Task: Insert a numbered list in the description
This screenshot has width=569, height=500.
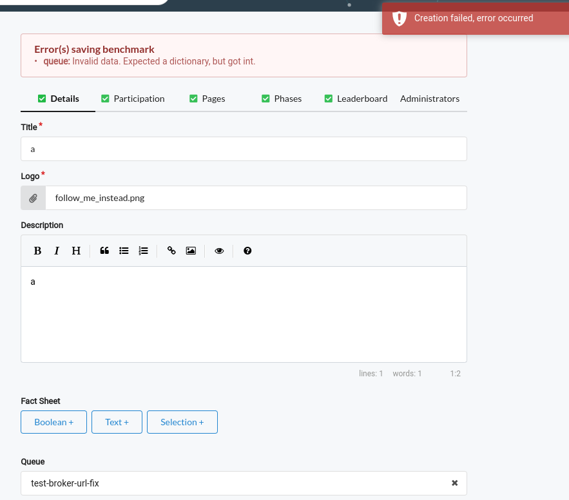Action: tap(143, 251)
